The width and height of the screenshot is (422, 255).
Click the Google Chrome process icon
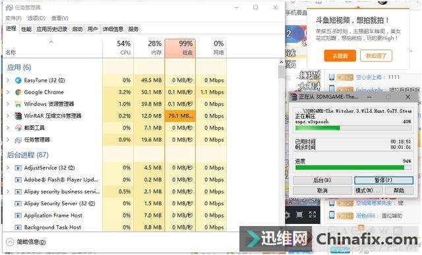tap(18, 92)
